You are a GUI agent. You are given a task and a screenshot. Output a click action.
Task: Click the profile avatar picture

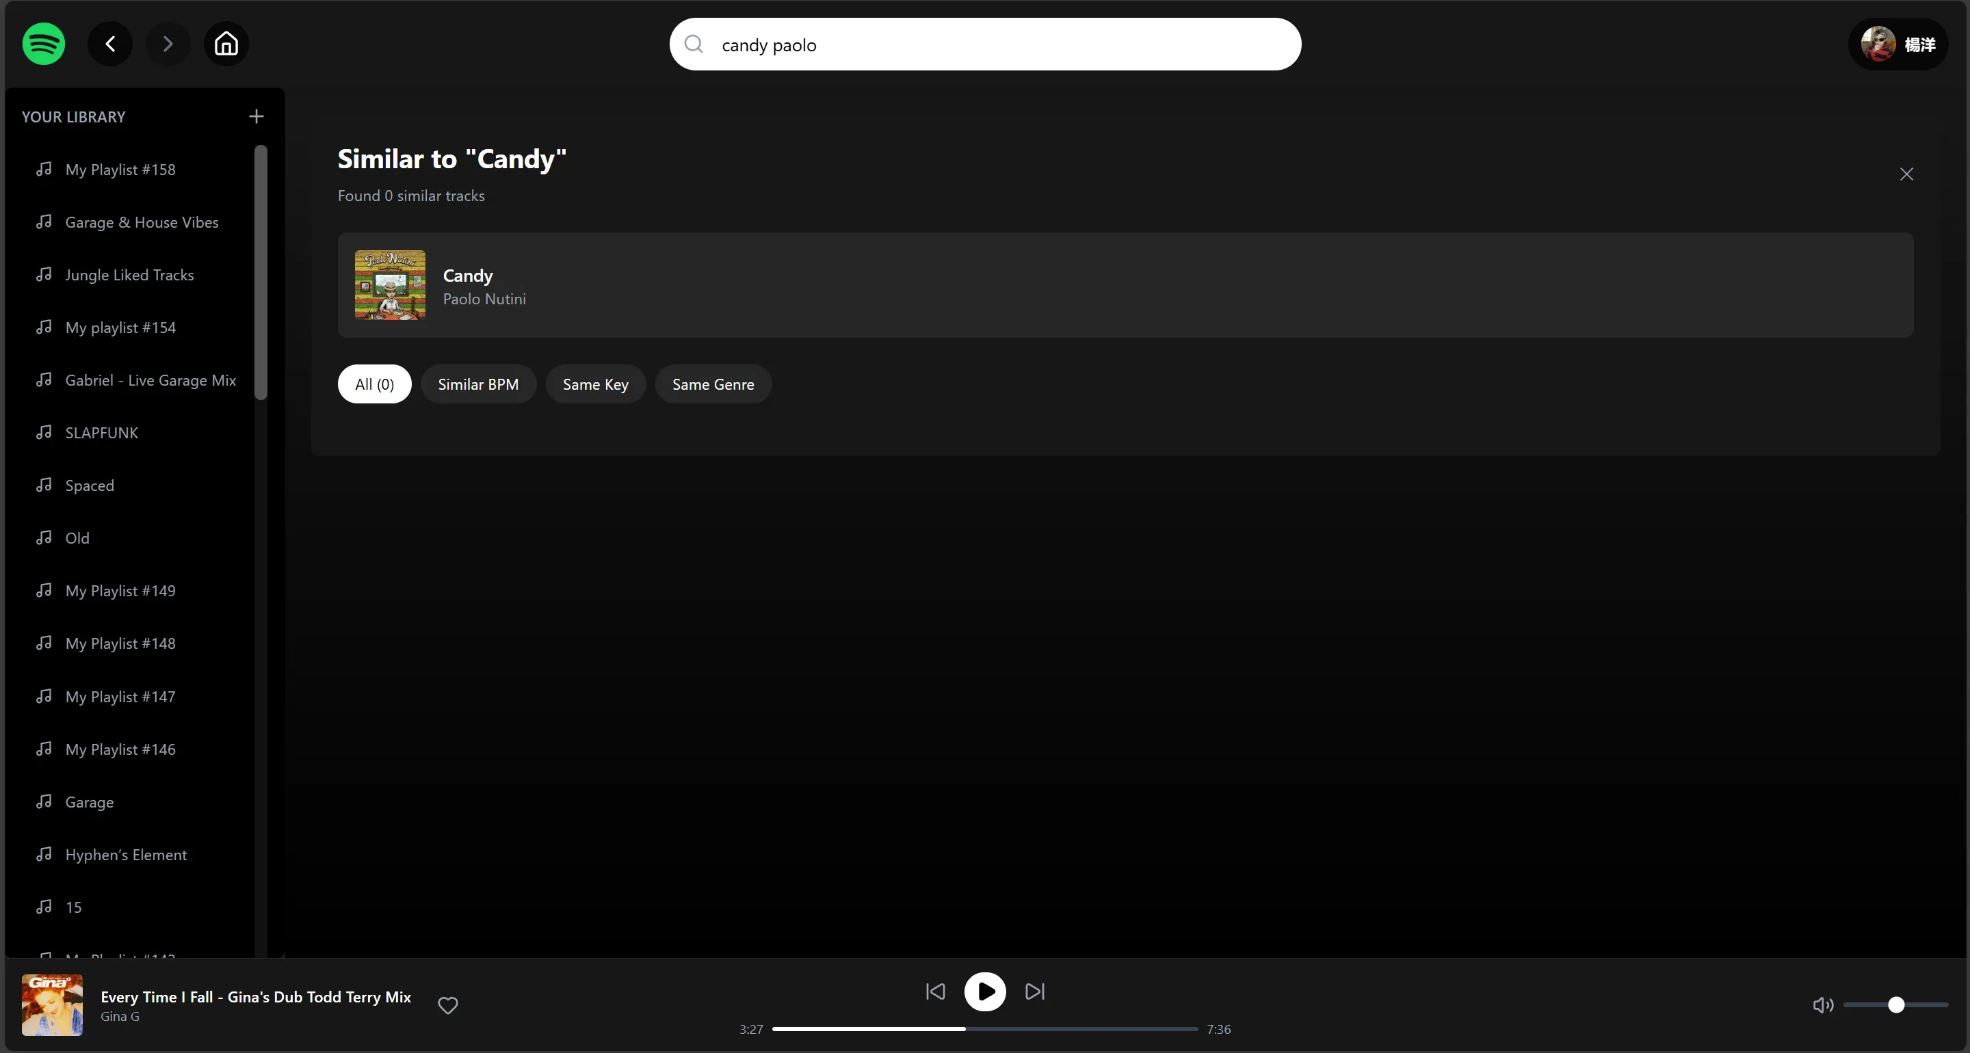tap(1878, 44)
